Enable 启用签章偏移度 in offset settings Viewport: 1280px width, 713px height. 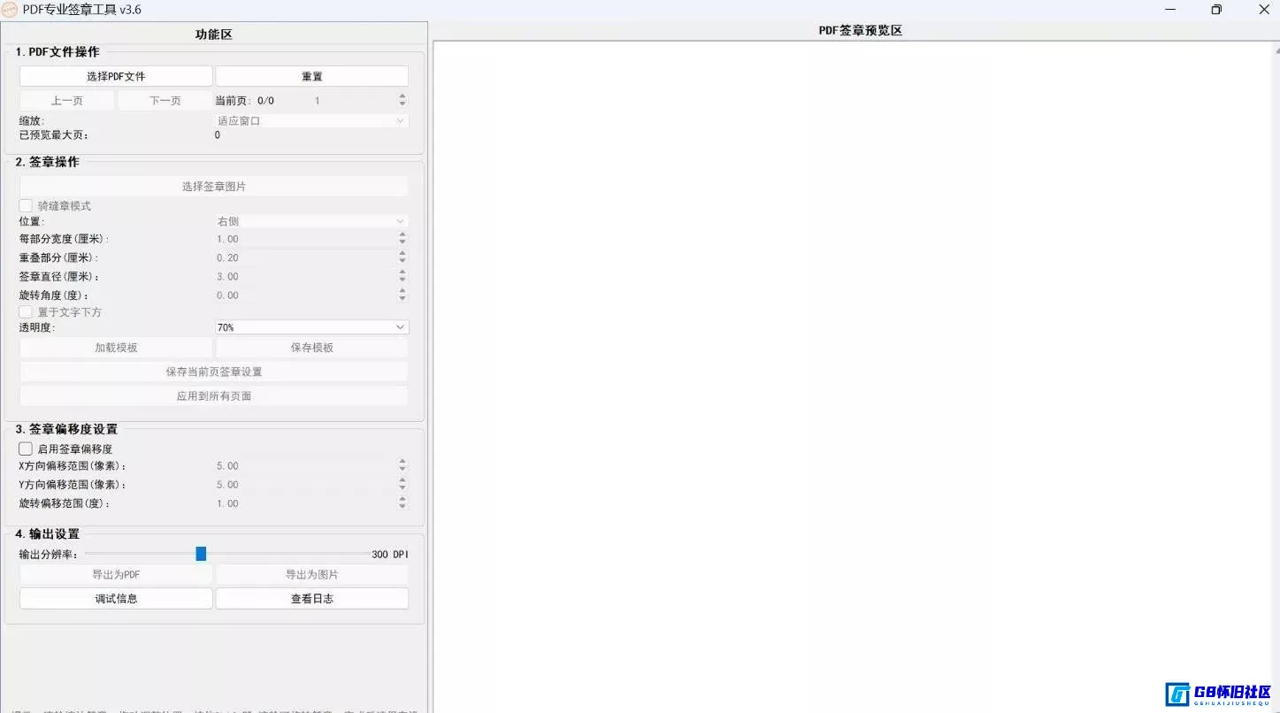(26, 448)
